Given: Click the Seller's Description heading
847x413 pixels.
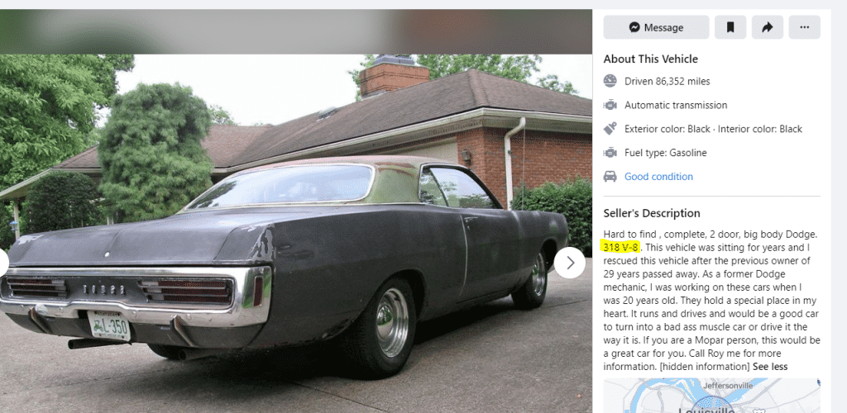Looking at the screenshot, I should pos(652,213).
